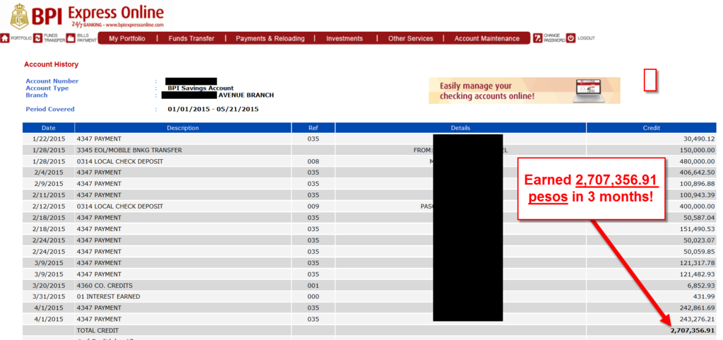The image size is (723, 340).
Task: Click the Account History heading
Action: click(51, 64)
